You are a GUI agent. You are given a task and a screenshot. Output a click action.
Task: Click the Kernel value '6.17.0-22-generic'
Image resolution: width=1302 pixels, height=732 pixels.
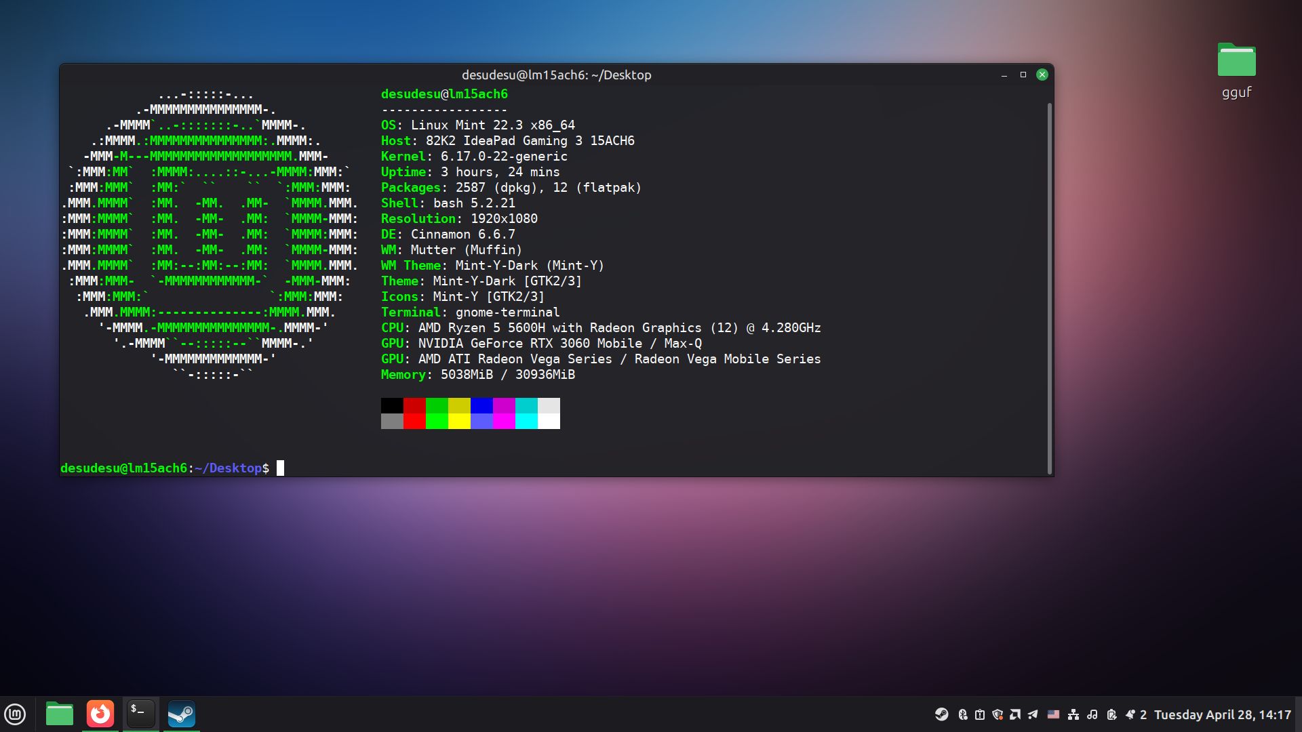coord(505,156)
